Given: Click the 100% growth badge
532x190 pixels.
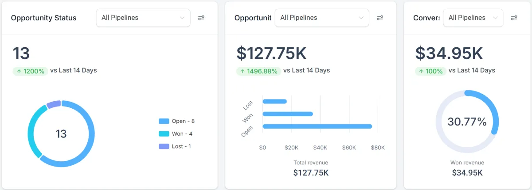Looking at the screenshot, I should pos(430,71).
